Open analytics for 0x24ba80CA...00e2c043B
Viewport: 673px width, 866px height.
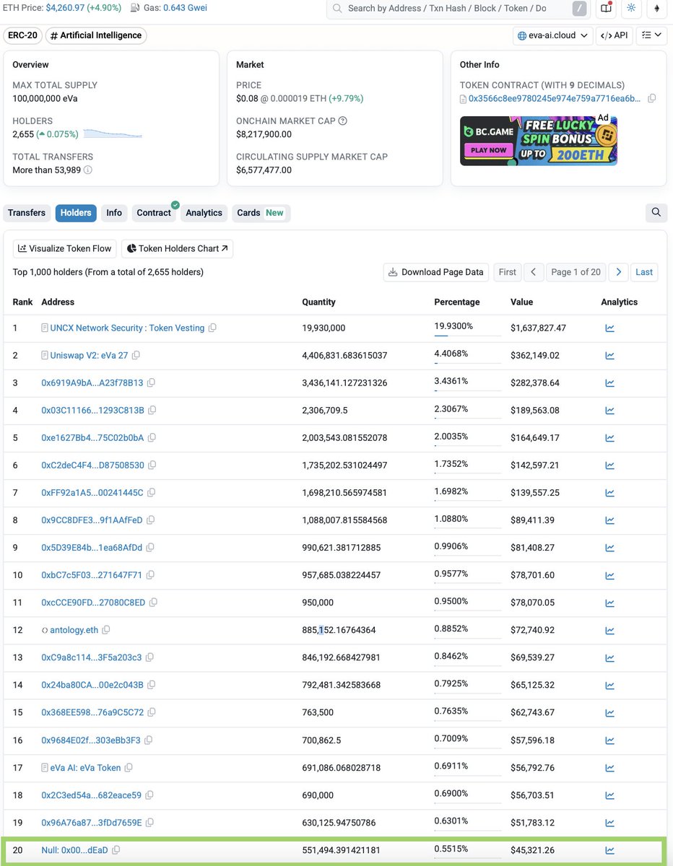(609, 685)
